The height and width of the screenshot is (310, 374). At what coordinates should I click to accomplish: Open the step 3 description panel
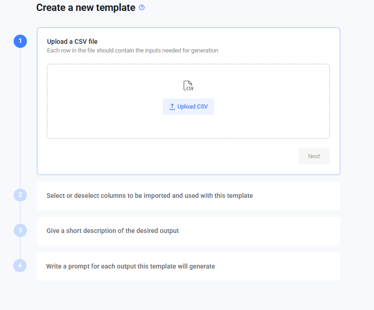[188, 231]
